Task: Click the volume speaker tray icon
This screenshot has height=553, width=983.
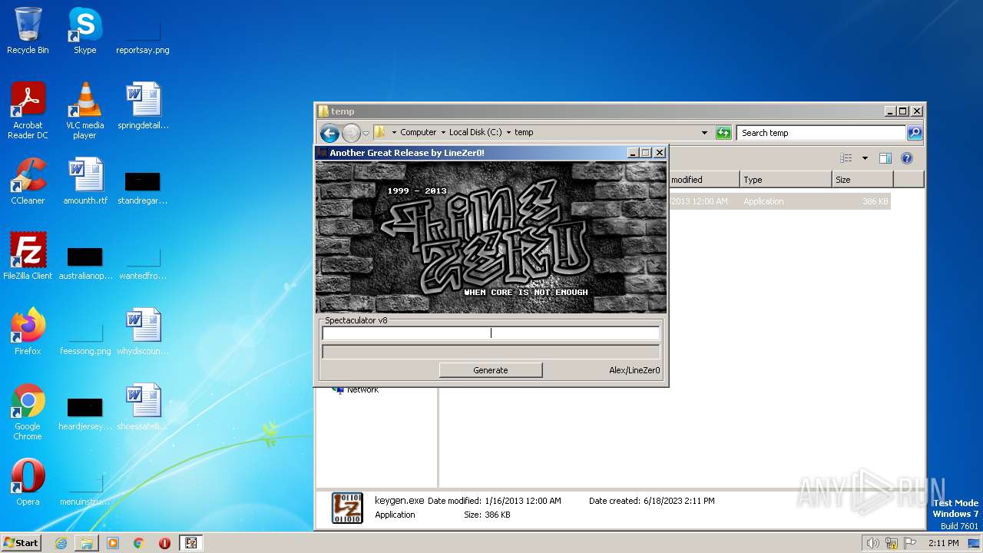Action: pyautogui.click(x=873, y=543)
